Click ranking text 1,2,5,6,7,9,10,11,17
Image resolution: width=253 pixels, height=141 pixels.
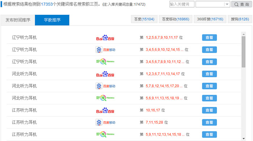click(x=162, y=38)
